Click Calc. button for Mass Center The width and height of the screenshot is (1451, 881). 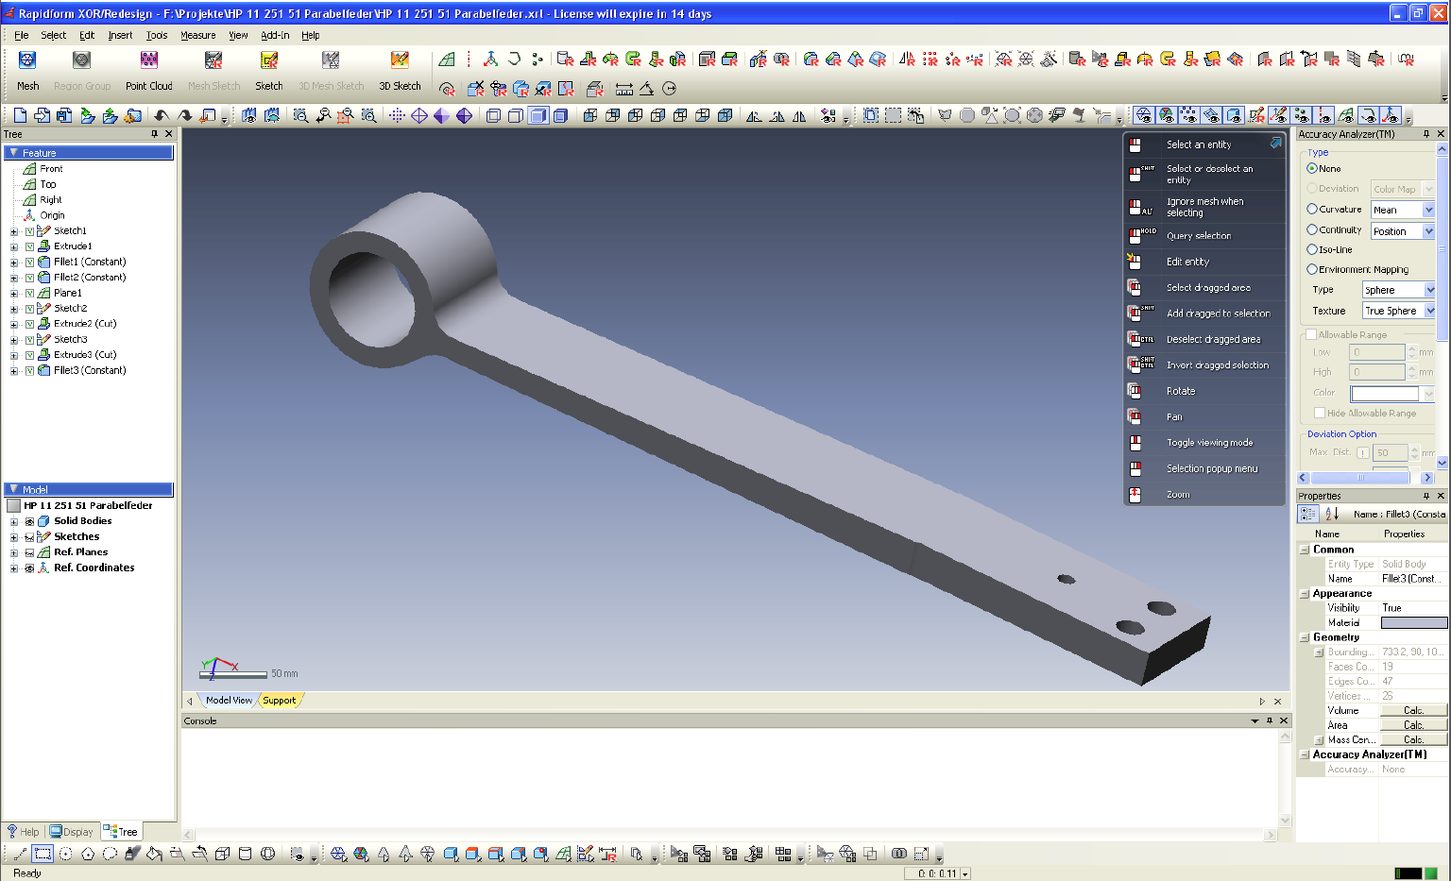(x=1413, y=739)
